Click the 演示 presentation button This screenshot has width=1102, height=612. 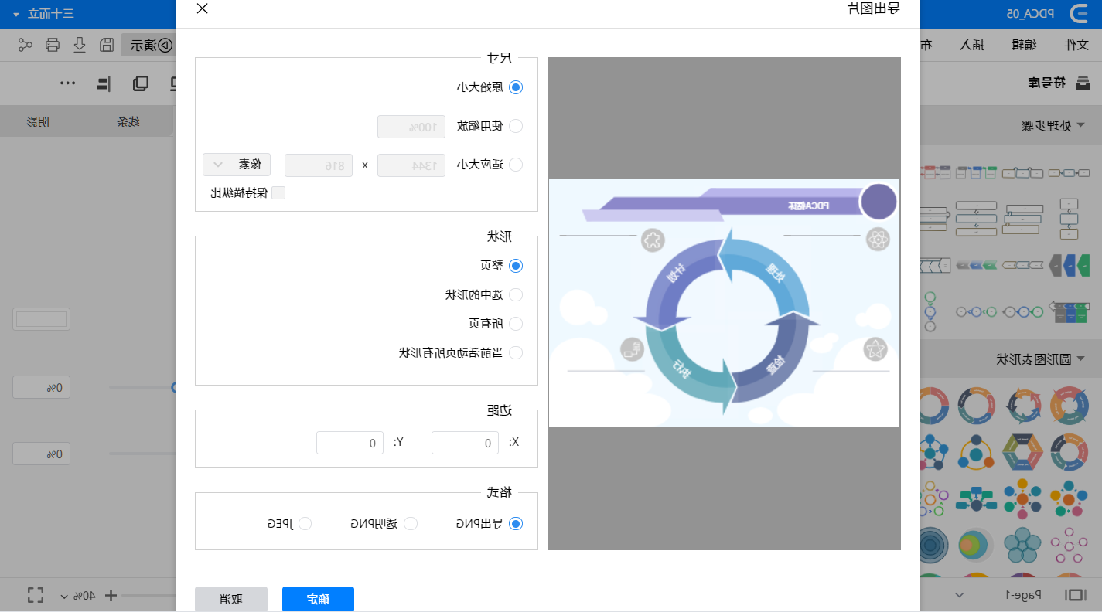tap(148, 45)
